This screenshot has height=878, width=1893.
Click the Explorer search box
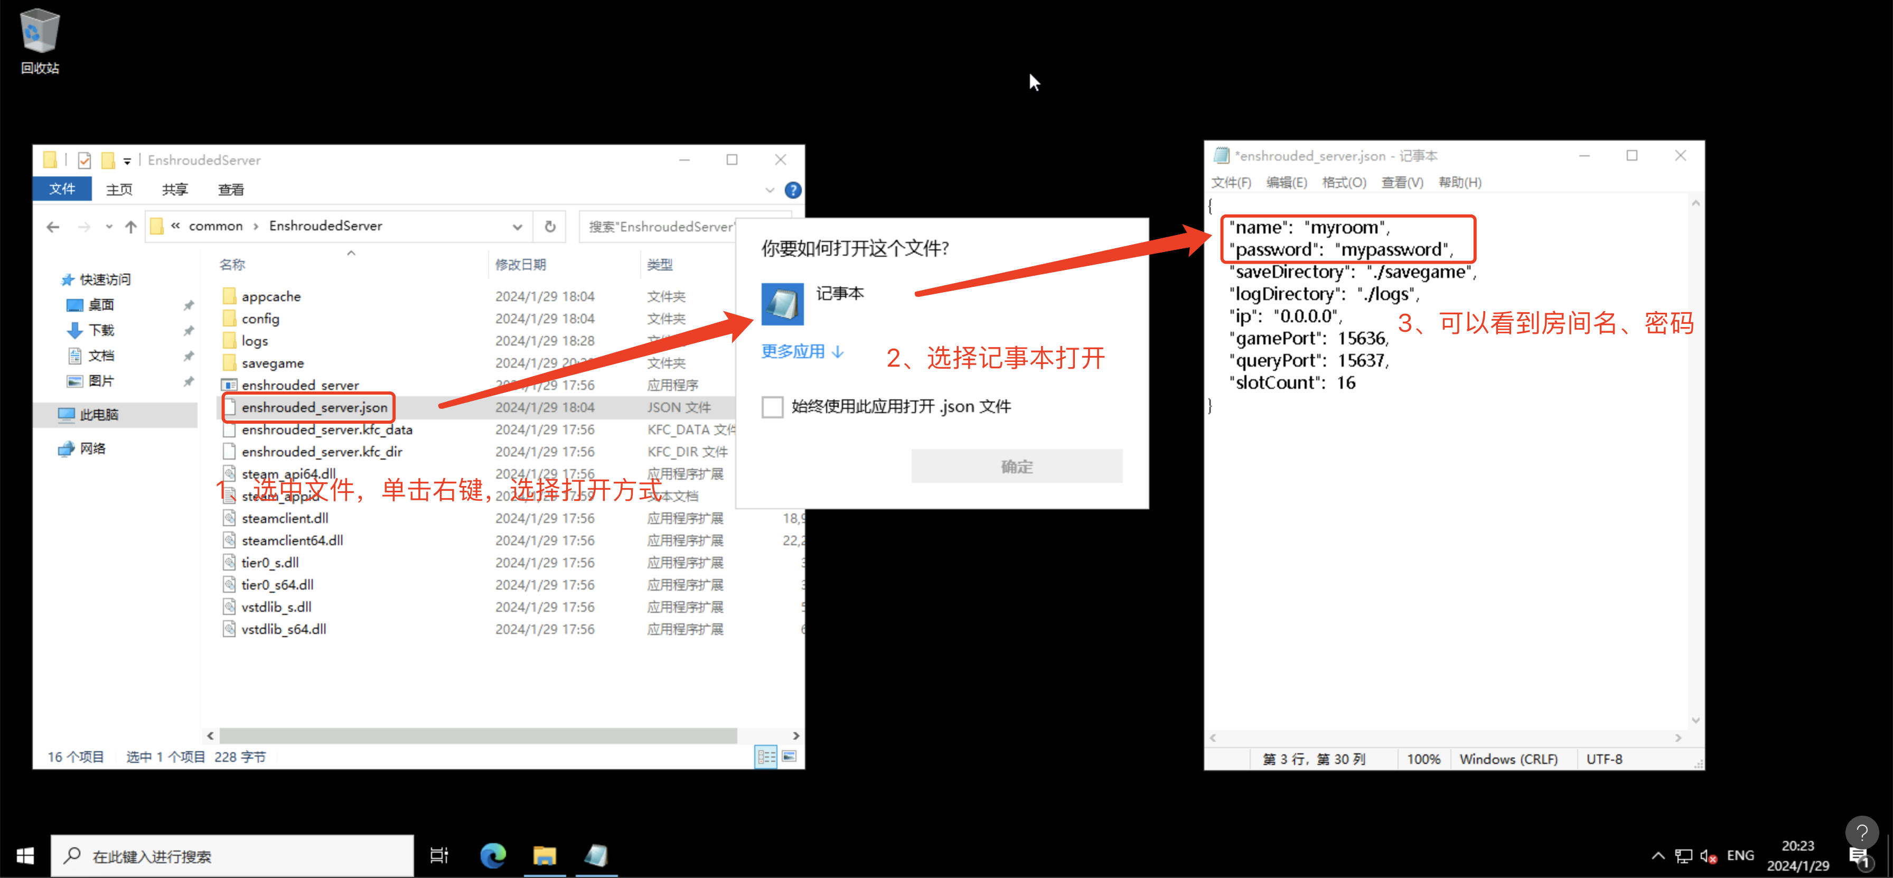pyautogui.click(x=659, y=227)
